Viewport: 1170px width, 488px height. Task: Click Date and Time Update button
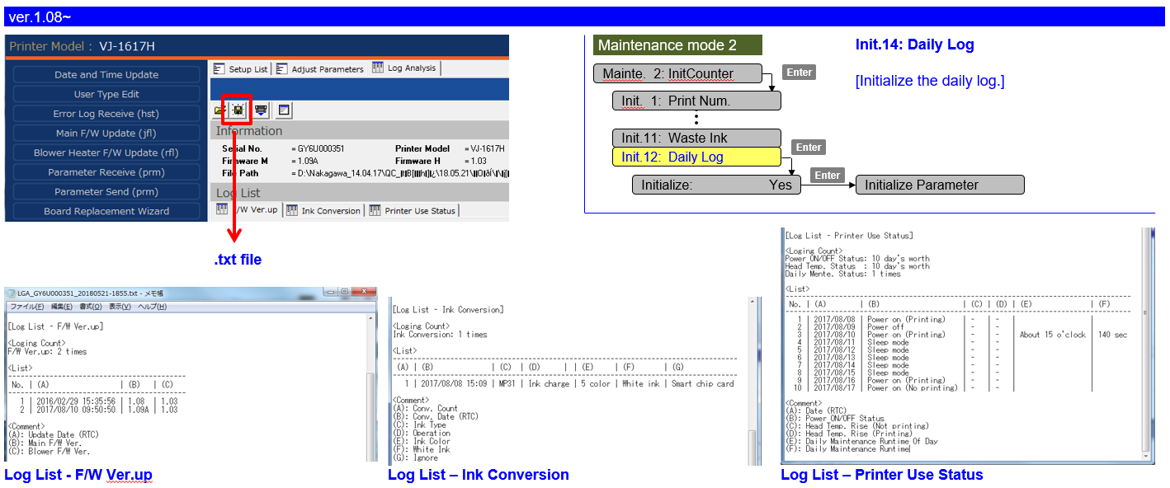pyautogui.click(x=106, y=74)
